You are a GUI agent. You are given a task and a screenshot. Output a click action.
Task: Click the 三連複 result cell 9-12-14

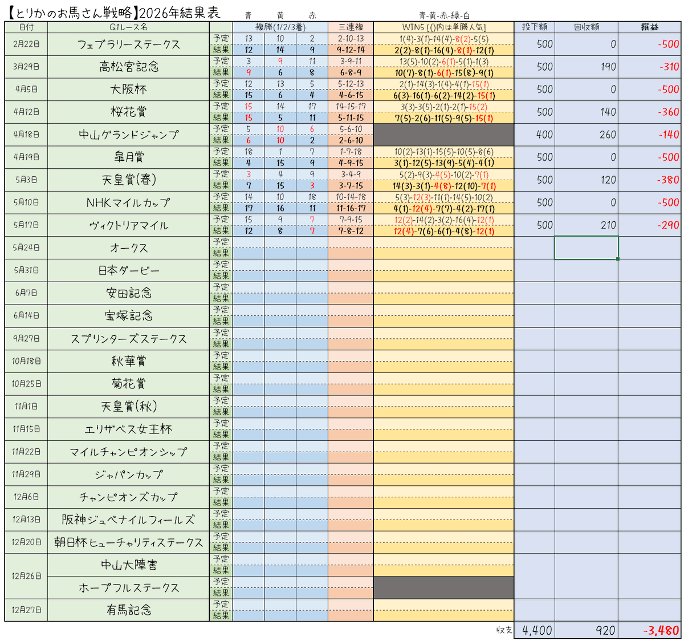[351, 50]
